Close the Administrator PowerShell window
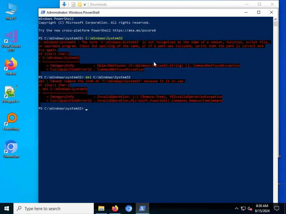 point(271,12)
